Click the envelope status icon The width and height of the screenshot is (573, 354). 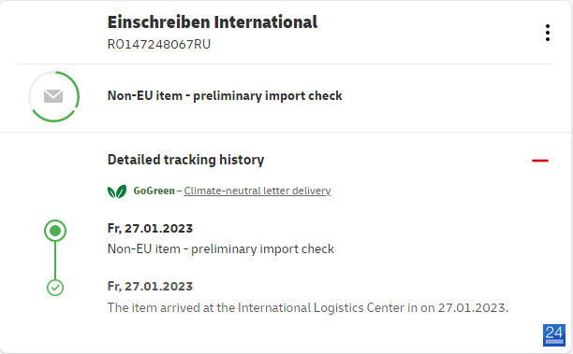click(x=53, y=96)
